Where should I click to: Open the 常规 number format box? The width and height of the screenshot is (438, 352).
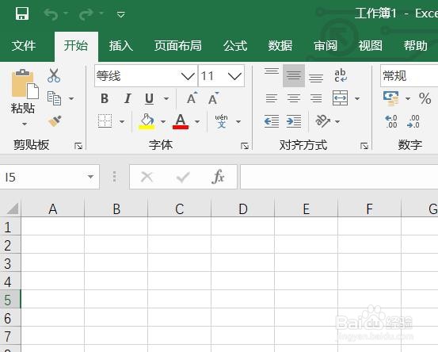pyautogui.click(x=409, y=76)
